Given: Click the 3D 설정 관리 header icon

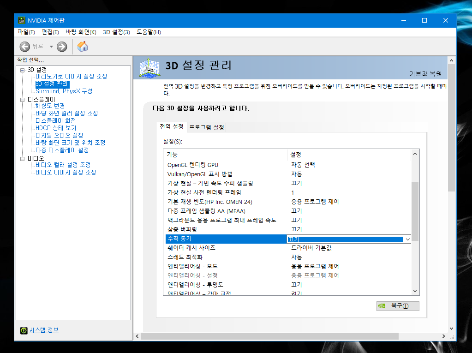Looking at the screenshot, I should (x=149, y=68).
